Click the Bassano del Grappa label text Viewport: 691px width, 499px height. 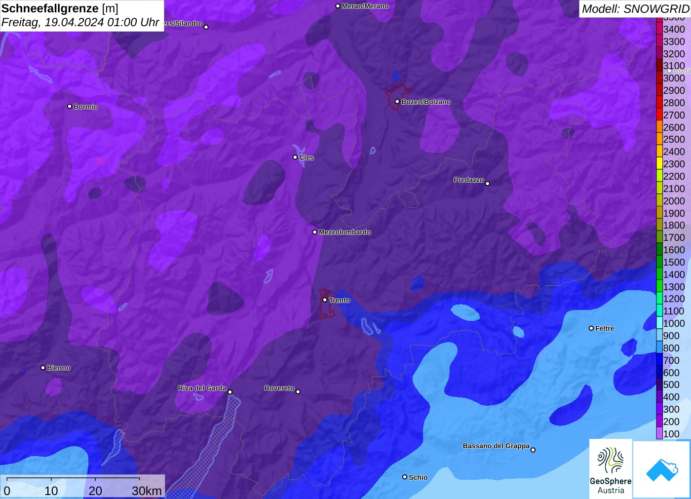496,446
